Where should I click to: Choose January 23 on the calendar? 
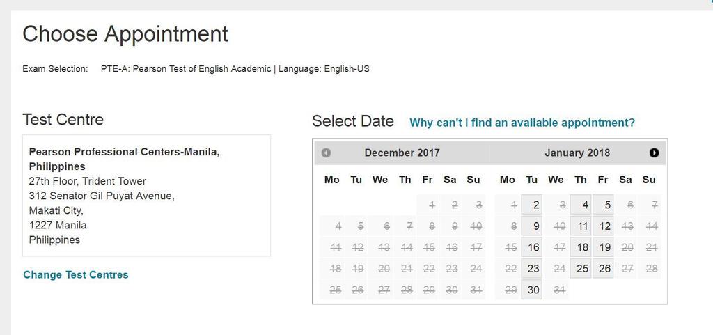[533, 269]
